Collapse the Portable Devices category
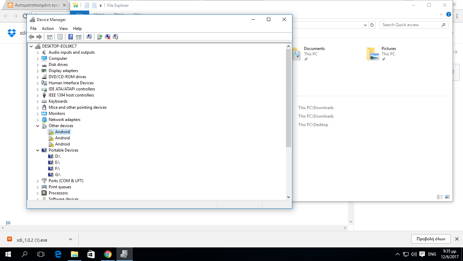The width and height of the screenshot is (463, 261). point(37,150)
